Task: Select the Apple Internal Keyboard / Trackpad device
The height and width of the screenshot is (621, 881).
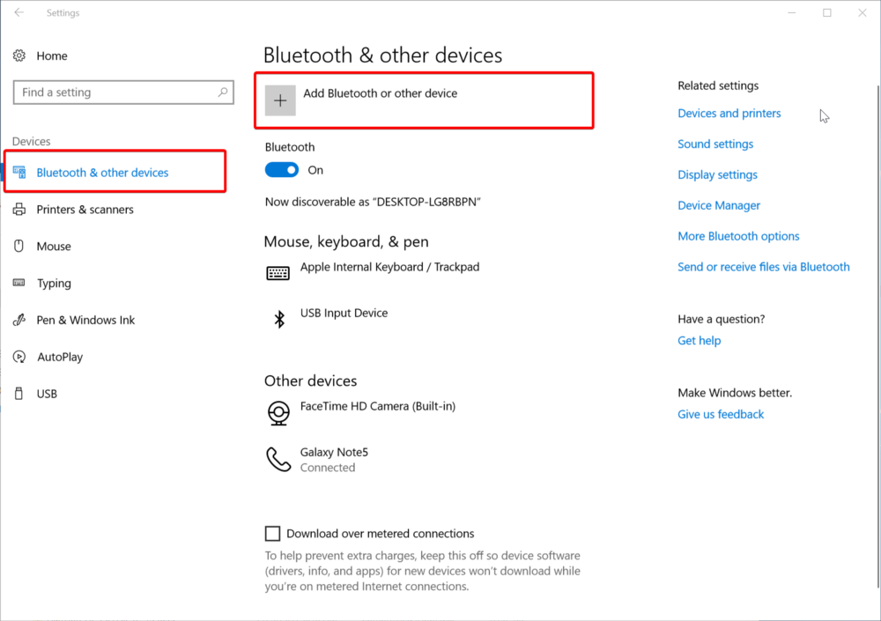Action: (389, 267)
